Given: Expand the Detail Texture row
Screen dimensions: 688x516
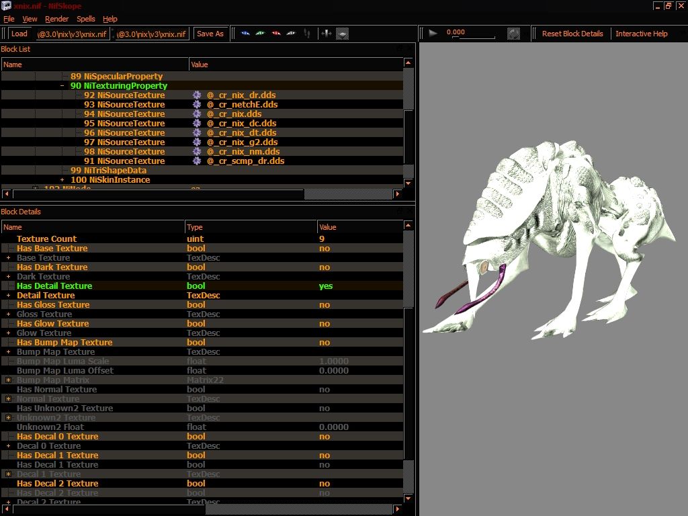Looking at the screenshot, I should (8, 296).
